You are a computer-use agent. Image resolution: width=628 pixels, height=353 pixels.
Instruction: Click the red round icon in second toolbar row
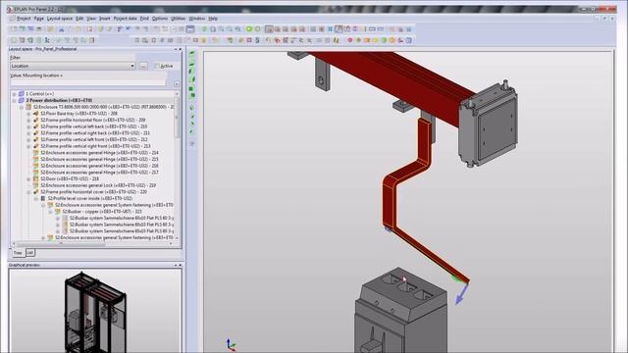(350, 40)
